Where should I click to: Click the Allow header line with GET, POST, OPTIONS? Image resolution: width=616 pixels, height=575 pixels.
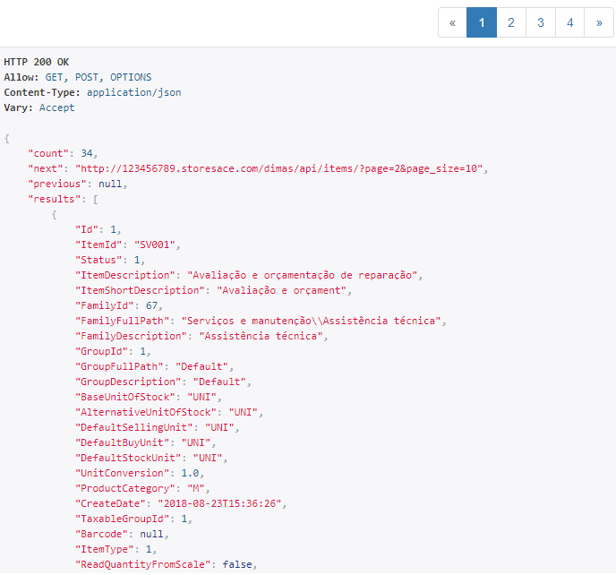pos(77,77)
